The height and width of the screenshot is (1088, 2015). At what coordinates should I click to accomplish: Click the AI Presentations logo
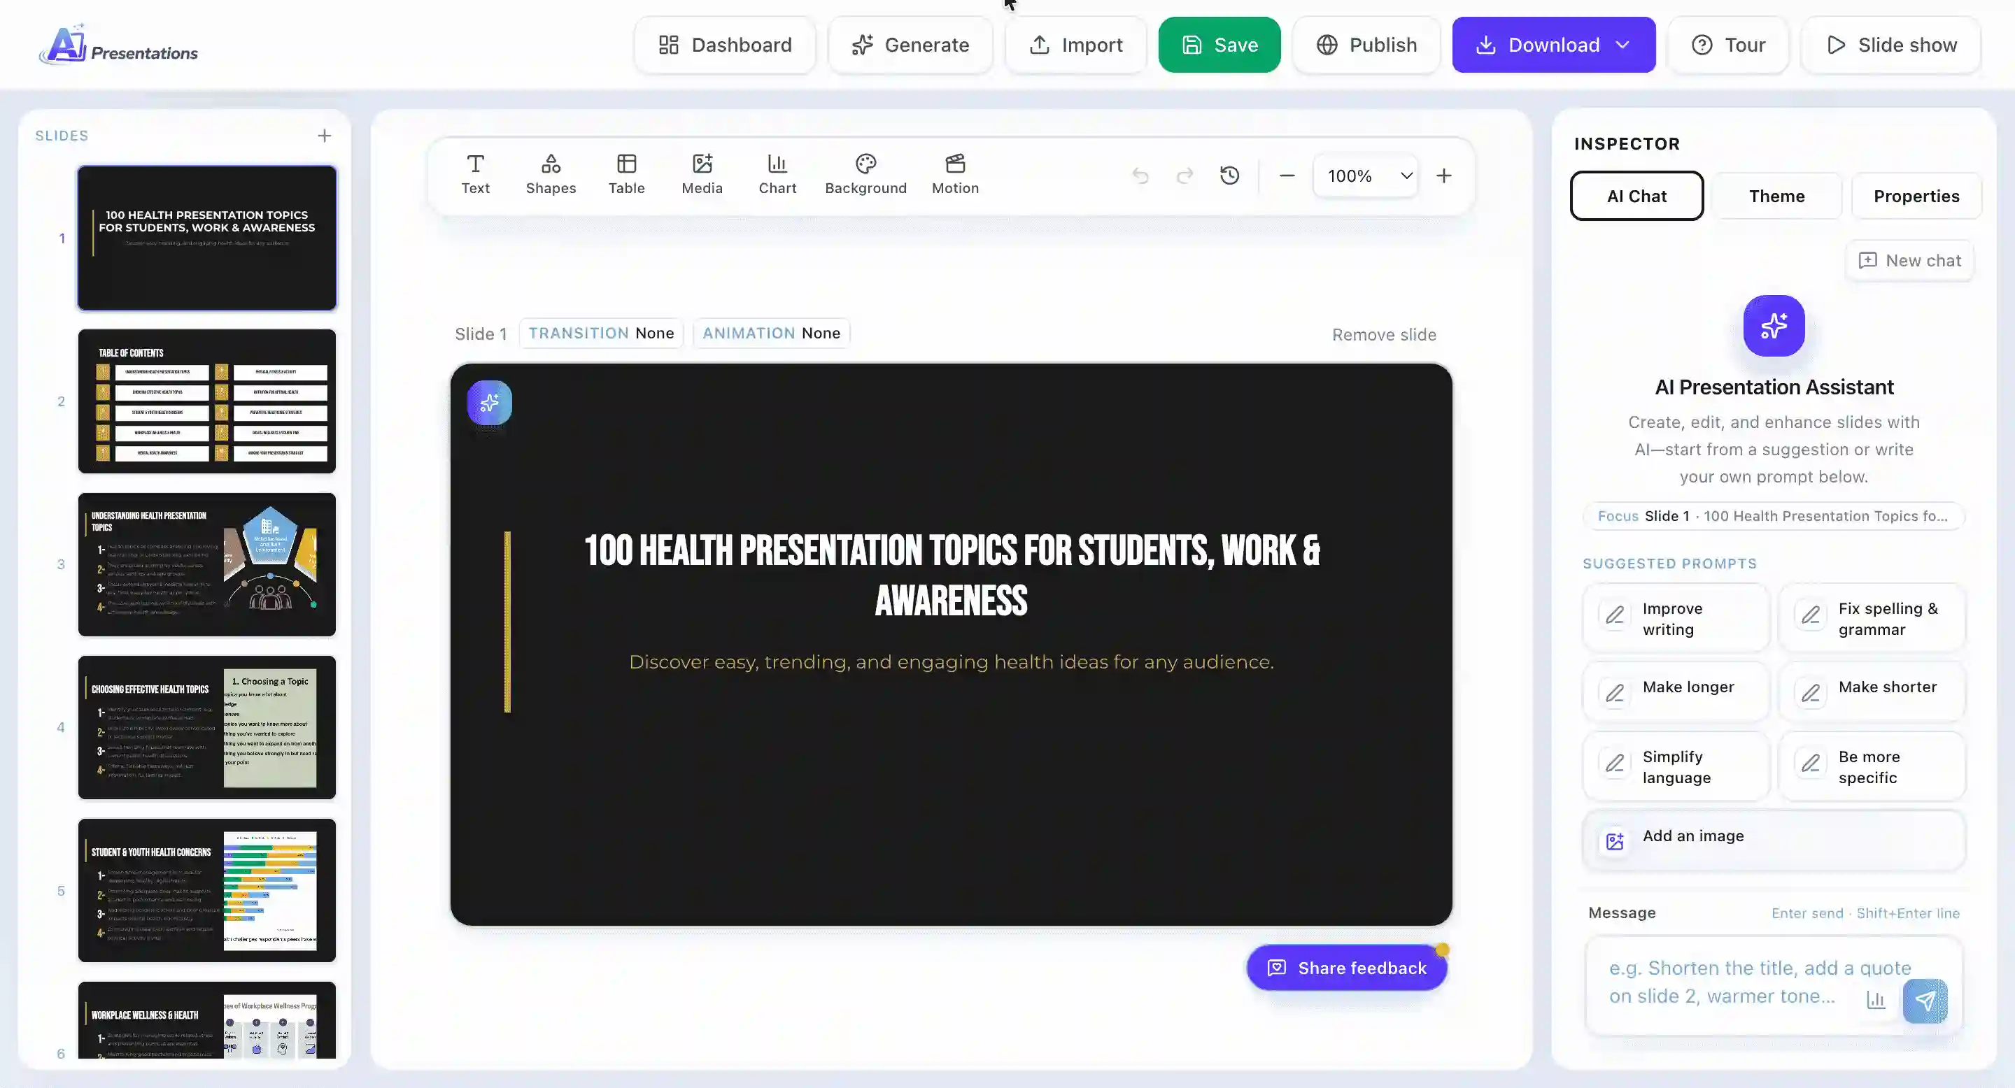coord(118,45)
